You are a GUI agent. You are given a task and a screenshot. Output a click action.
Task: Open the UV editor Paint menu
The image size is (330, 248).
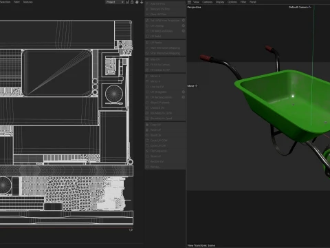16,2
